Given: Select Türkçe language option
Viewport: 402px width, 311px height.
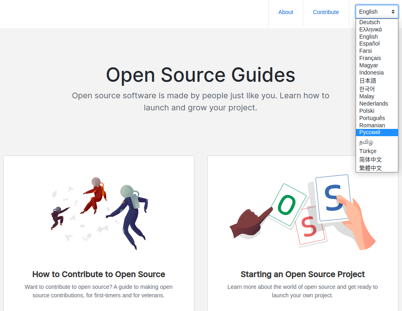Looking at the screenshot, I should [377, 151].
